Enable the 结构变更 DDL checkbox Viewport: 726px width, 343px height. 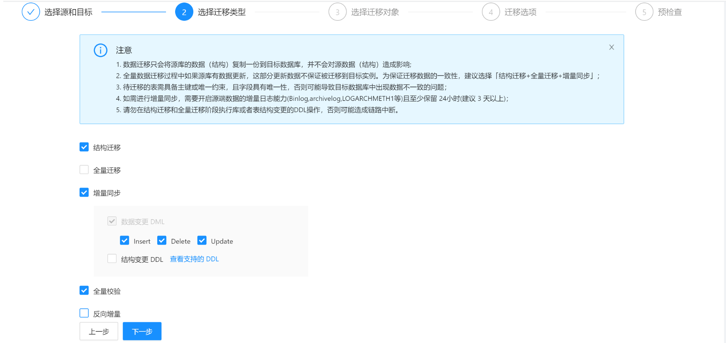click(112, 259)
